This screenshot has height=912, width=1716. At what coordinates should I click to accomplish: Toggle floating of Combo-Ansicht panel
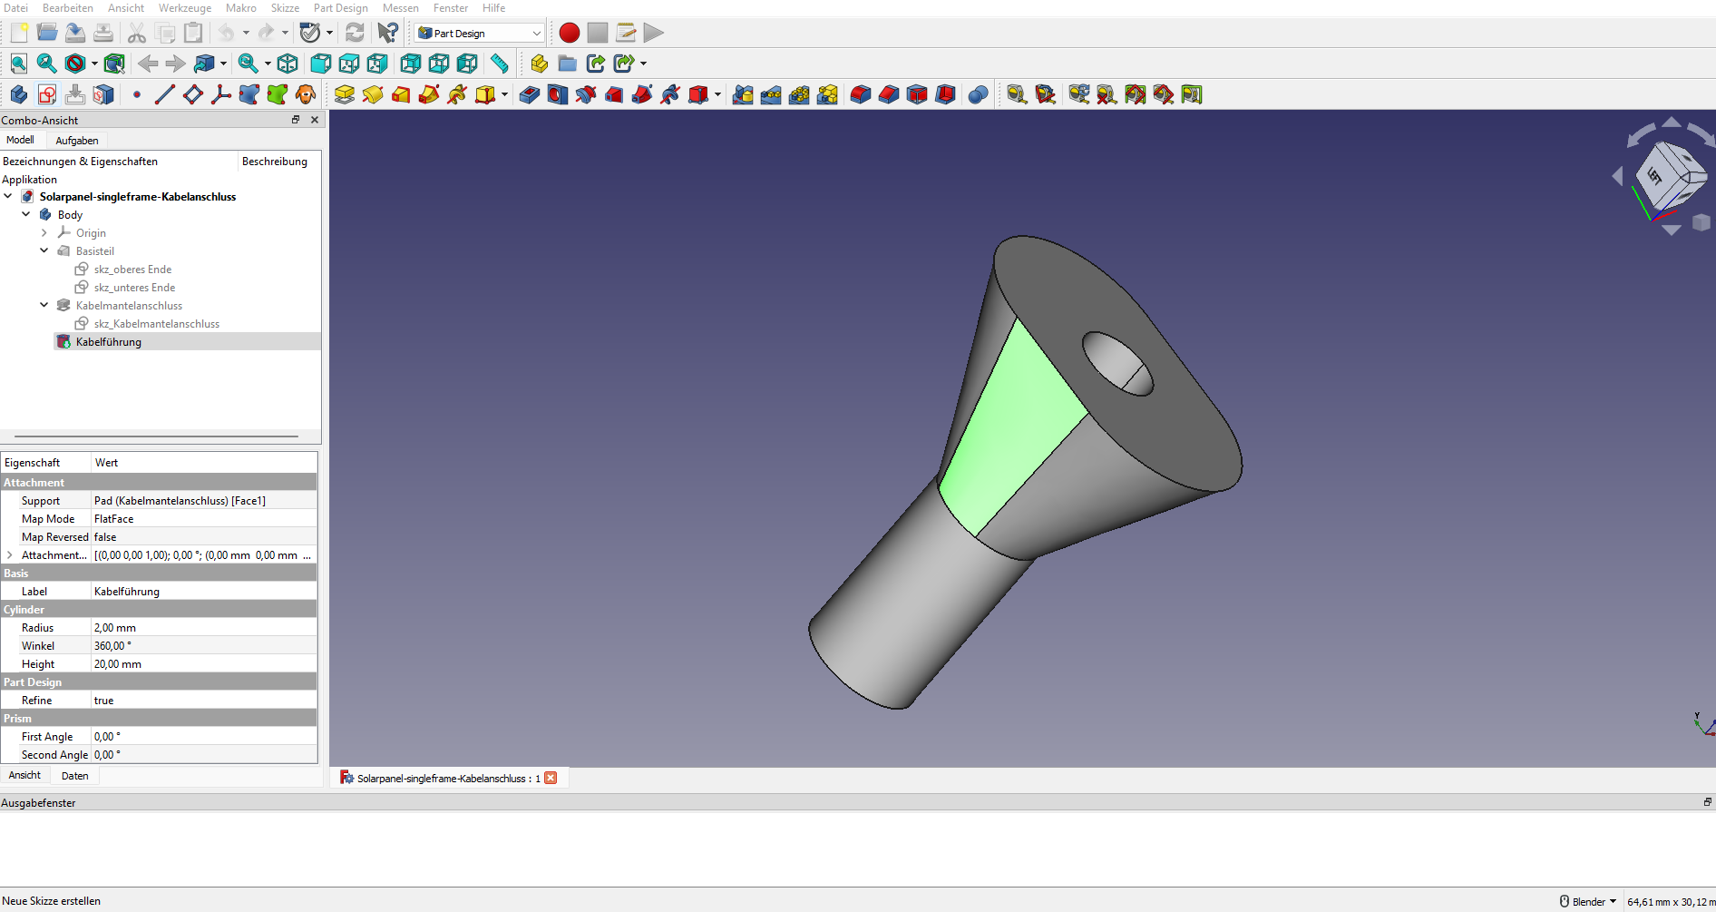click(296, 120)
